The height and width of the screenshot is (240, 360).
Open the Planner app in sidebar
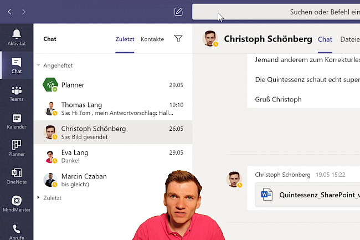coord(17,149)
